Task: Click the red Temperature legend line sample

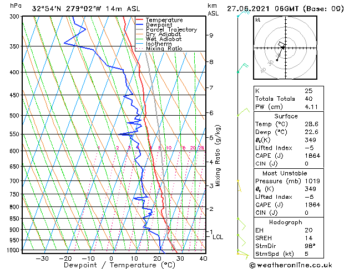Action: point(139,20)
